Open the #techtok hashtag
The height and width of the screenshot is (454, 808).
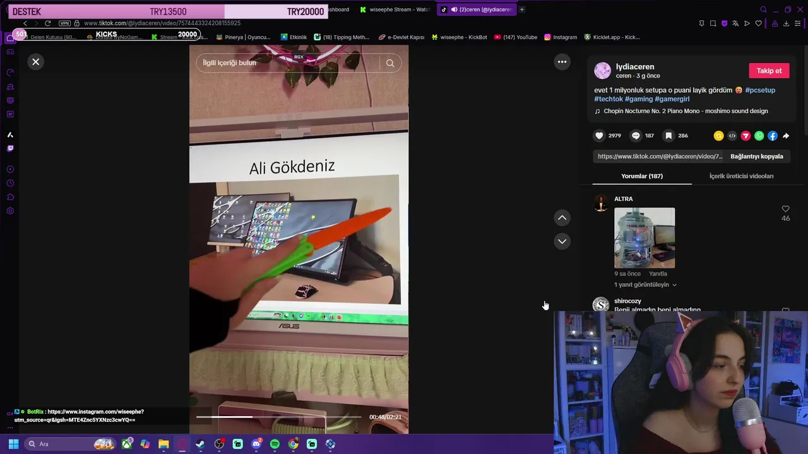click(x=609, y=99)
